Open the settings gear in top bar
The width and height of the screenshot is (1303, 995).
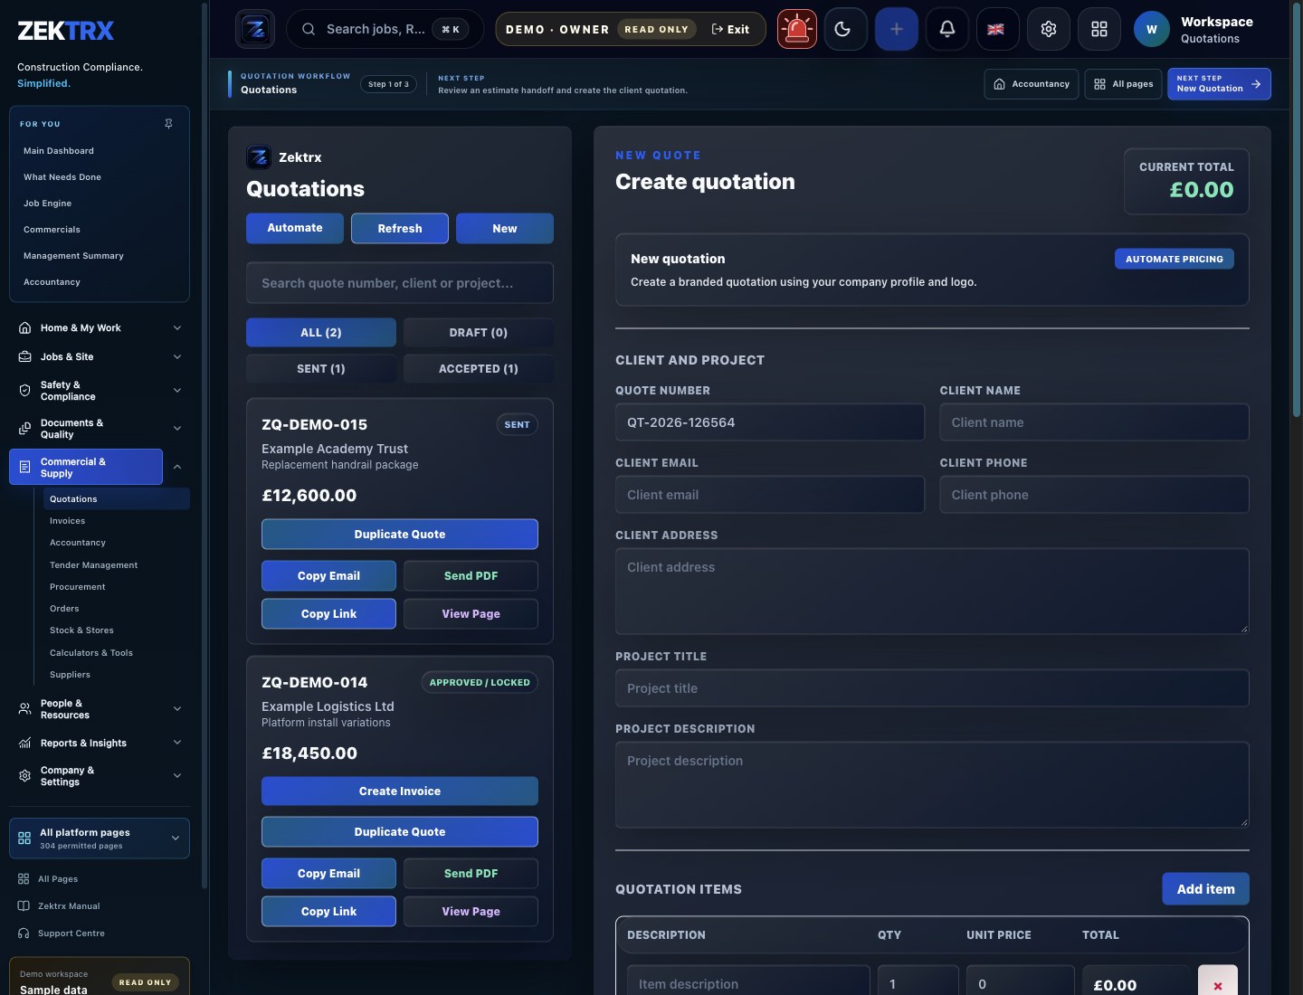1048,29
